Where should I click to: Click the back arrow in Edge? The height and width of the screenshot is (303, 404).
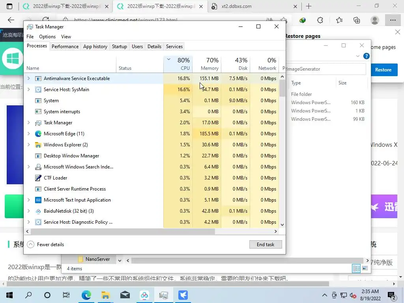pos(11,20)
